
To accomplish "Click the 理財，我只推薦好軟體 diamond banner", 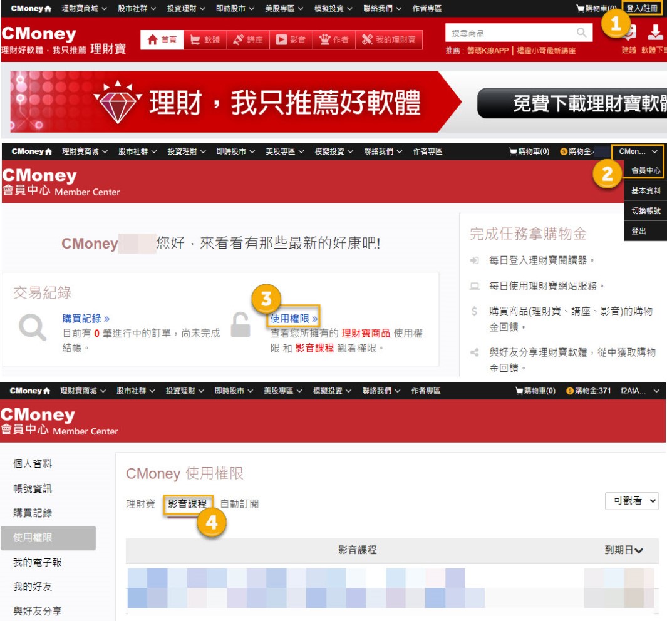I will [x=236, y=102].
